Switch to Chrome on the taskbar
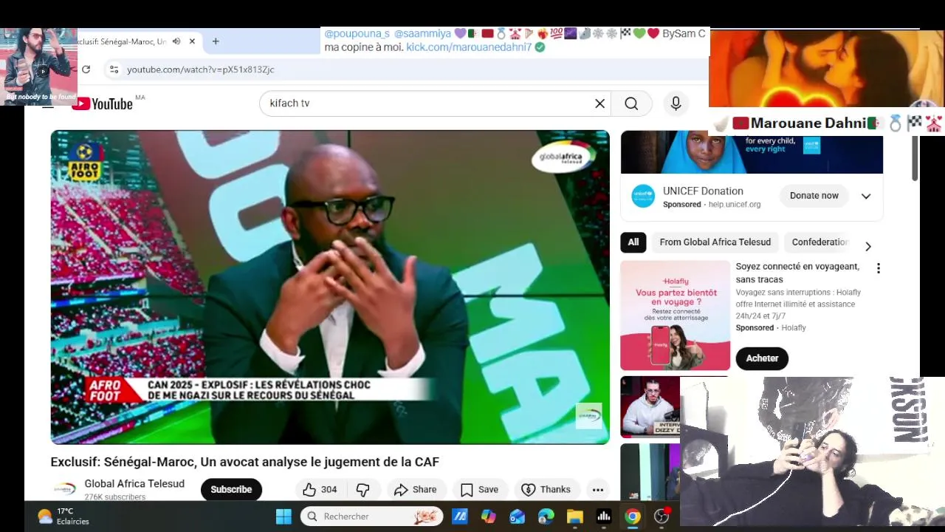The image size is (945, 532). click(633, 516)
